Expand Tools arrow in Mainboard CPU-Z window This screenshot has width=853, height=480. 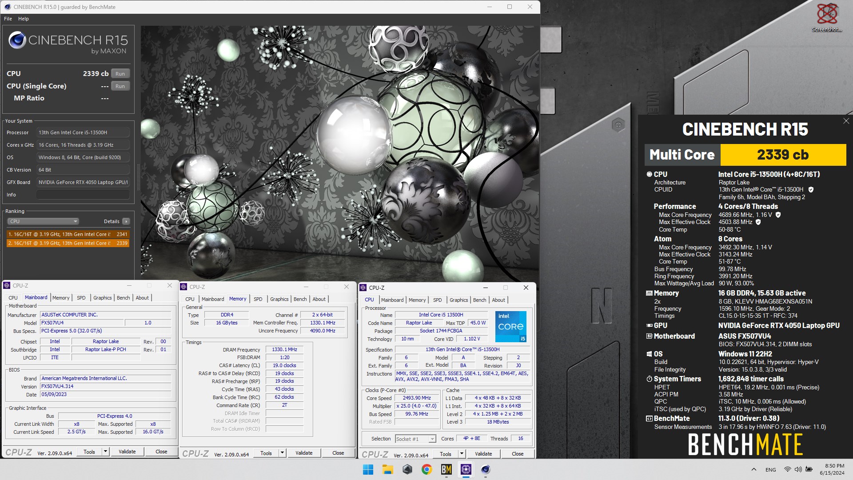pos(106,452)
